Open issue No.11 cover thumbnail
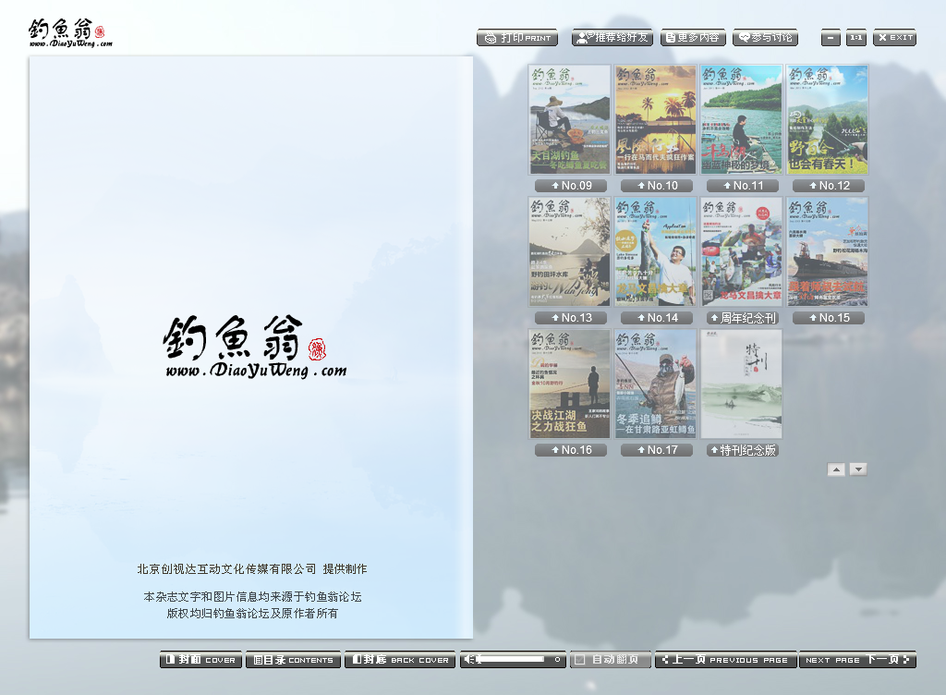 tap(742, 119)
